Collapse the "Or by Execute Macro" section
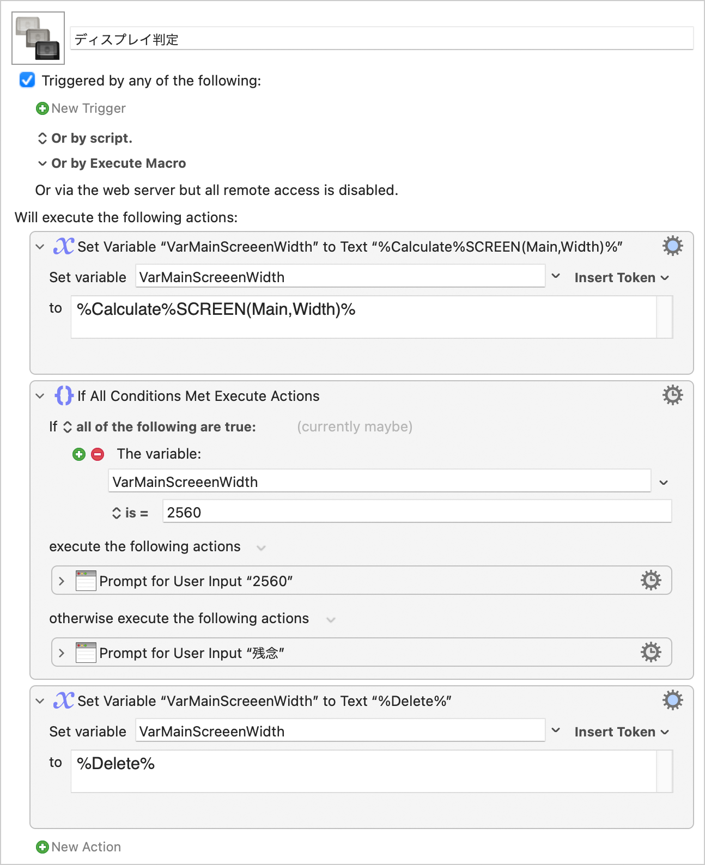Viewport: 705px width, 865px height. point(42,163)
